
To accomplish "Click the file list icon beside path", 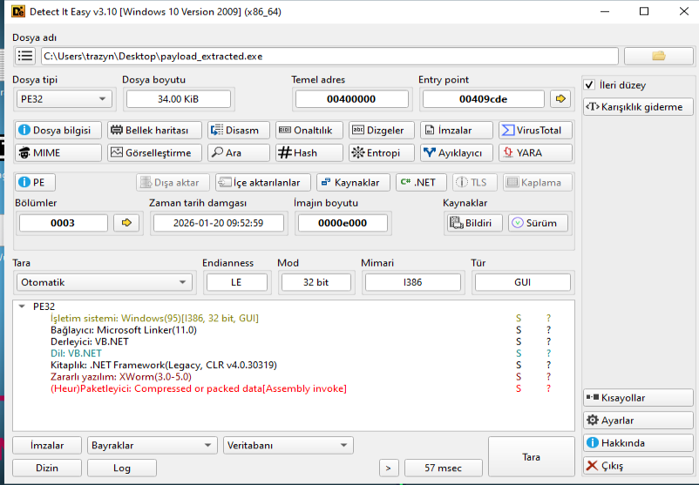I will coord(25,56).
